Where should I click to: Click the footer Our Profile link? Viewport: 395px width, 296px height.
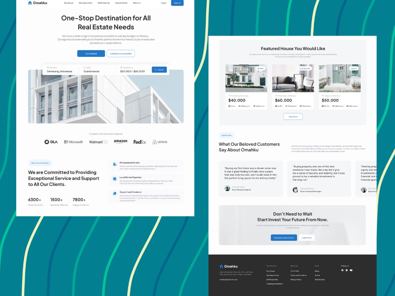coord(295,271)
